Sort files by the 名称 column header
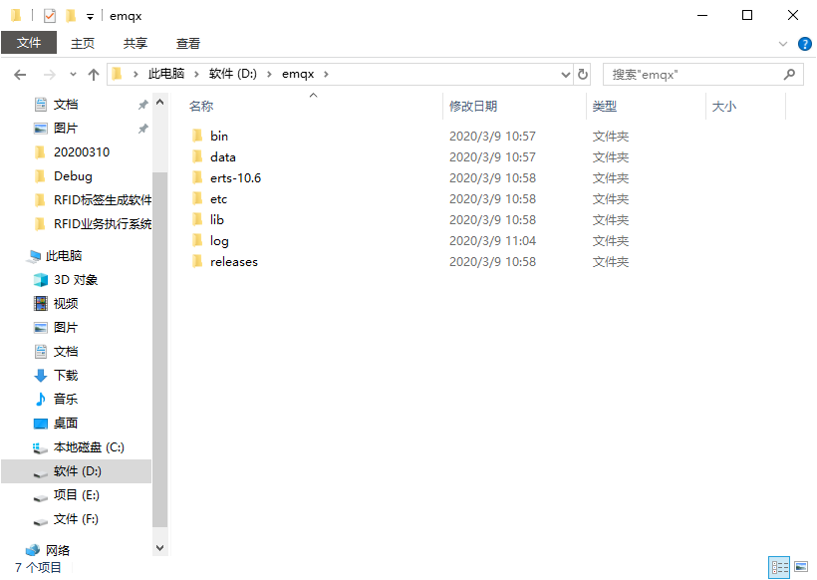 pyautogui.click(x=313, y=107)
